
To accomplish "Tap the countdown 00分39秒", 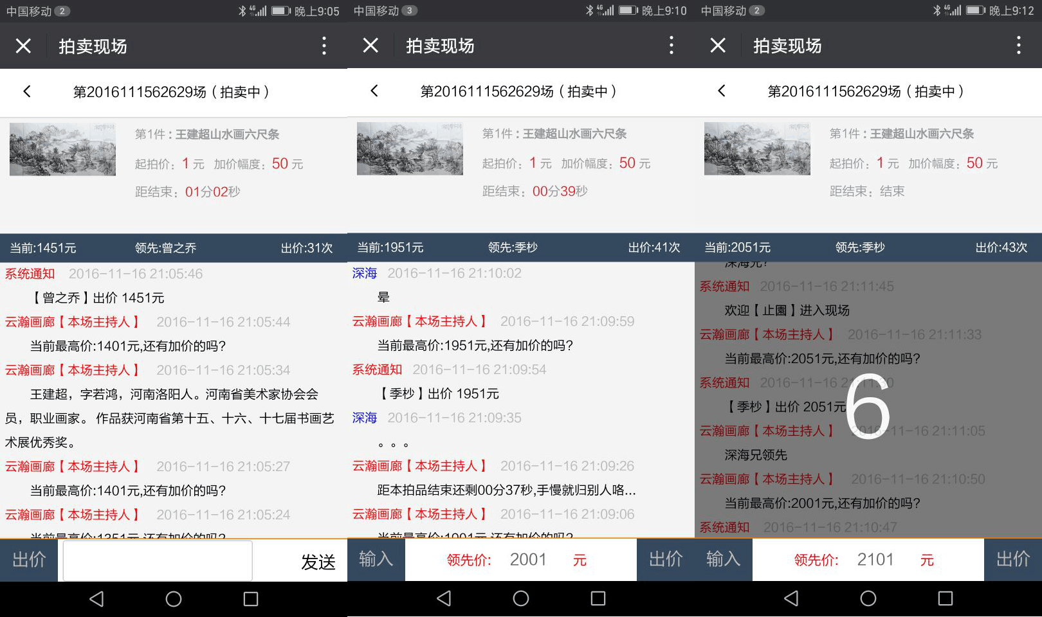I will (560, 191).
